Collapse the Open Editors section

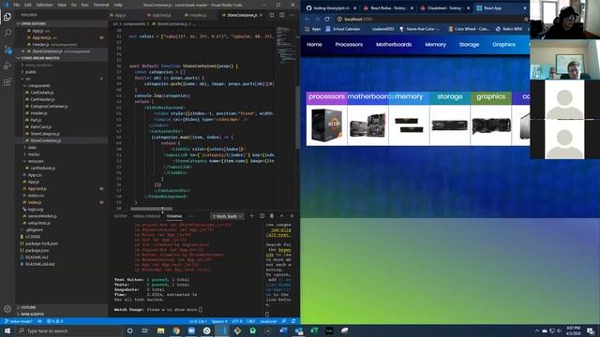(x=61, y=23)
